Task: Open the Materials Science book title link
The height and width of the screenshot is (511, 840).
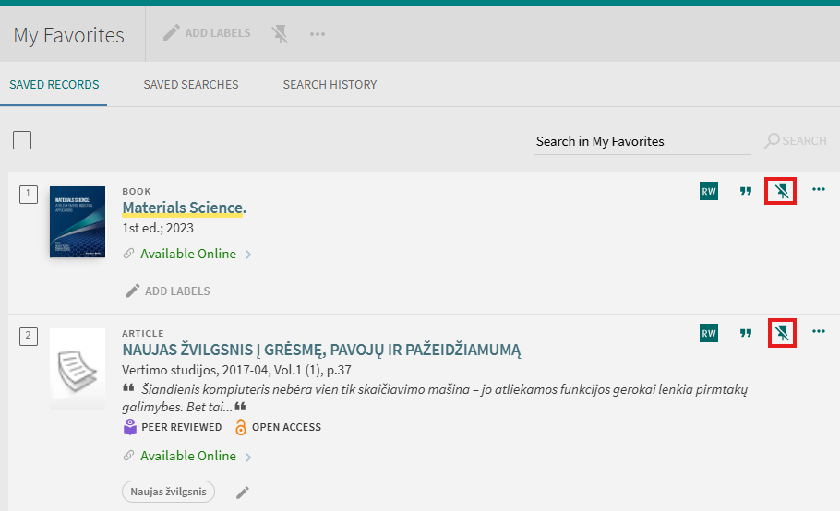Action: pos(183,208)
